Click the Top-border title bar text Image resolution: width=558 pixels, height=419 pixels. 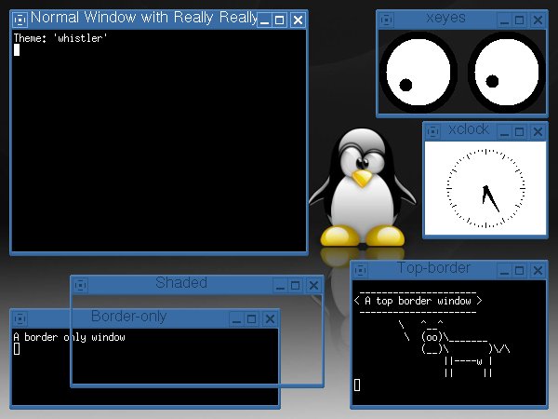(433, 268)
